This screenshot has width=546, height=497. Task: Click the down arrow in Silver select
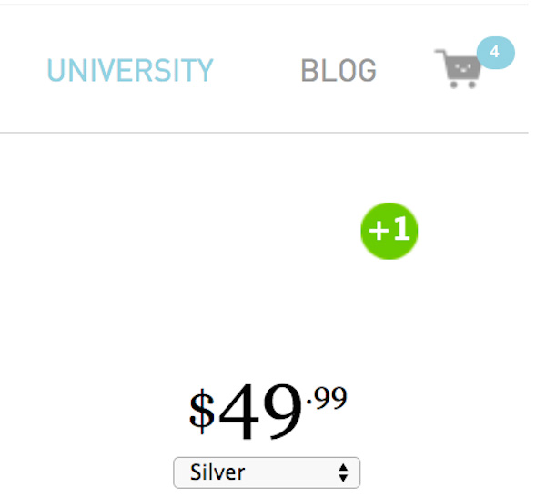[x=343, y=478]
